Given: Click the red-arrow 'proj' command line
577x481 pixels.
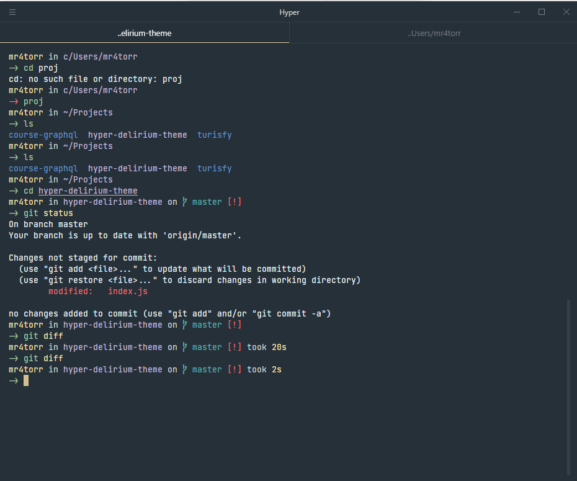Looking at the screenshot, I should [26, 101].
